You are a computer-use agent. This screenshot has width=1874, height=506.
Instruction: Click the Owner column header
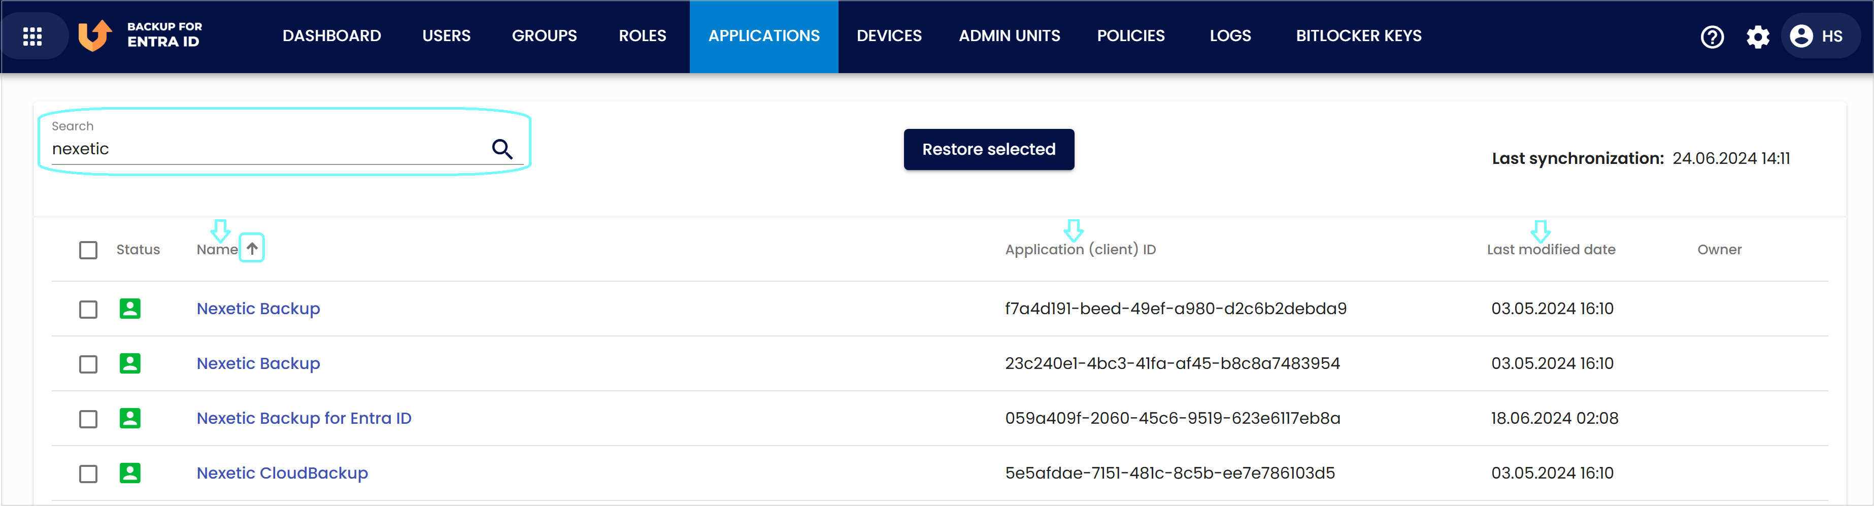1719,249
